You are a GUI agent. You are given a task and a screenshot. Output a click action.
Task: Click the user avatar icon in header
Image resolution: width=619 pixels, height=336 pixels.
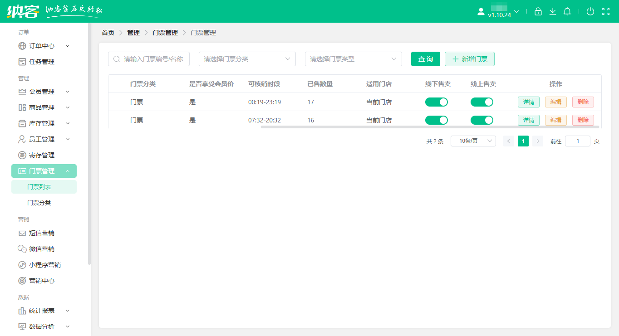point(481,11)
